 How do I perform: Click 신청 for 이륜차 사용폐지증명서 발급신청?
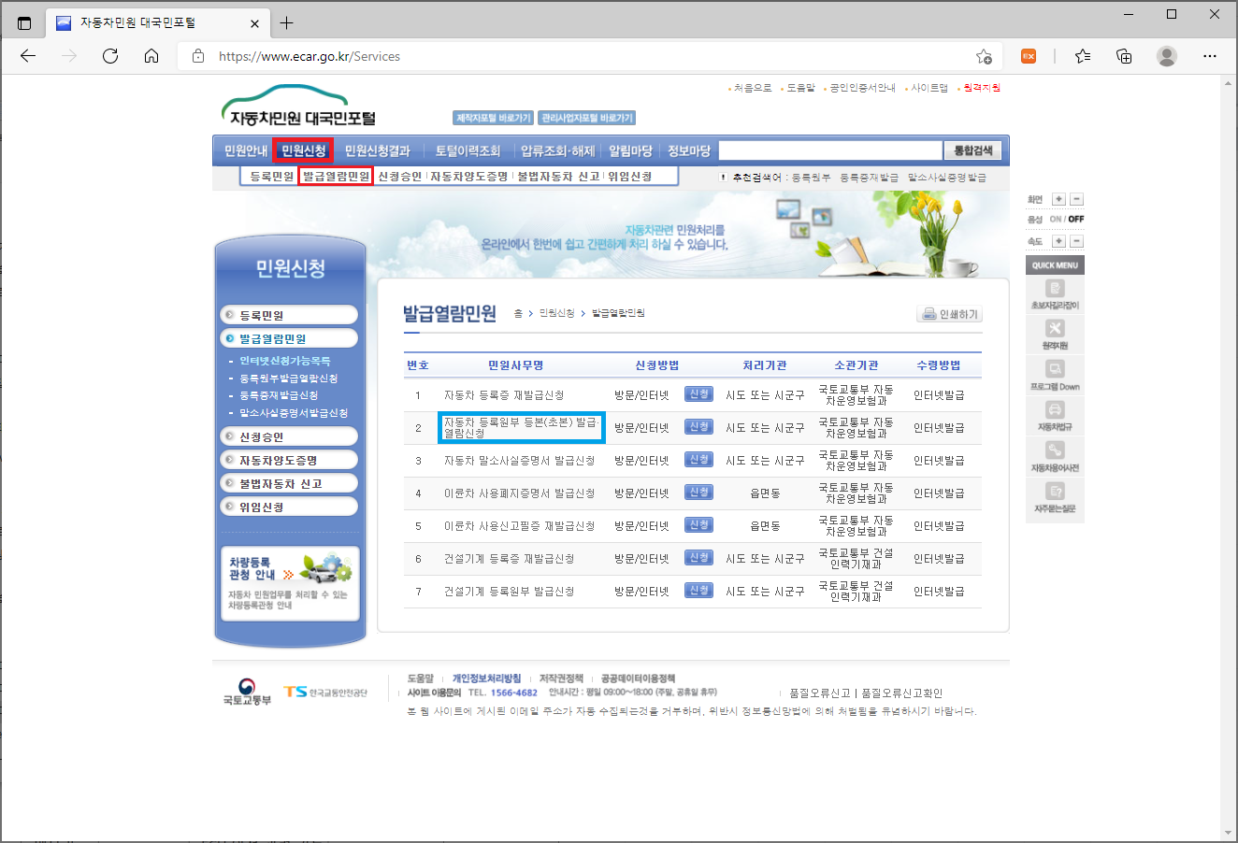(698, 493)
